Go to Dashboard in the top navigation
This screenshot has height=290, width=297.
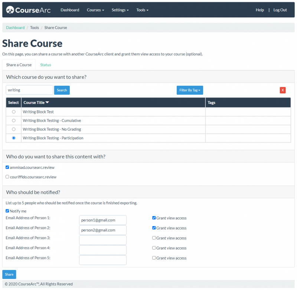(x=70, y=10)
